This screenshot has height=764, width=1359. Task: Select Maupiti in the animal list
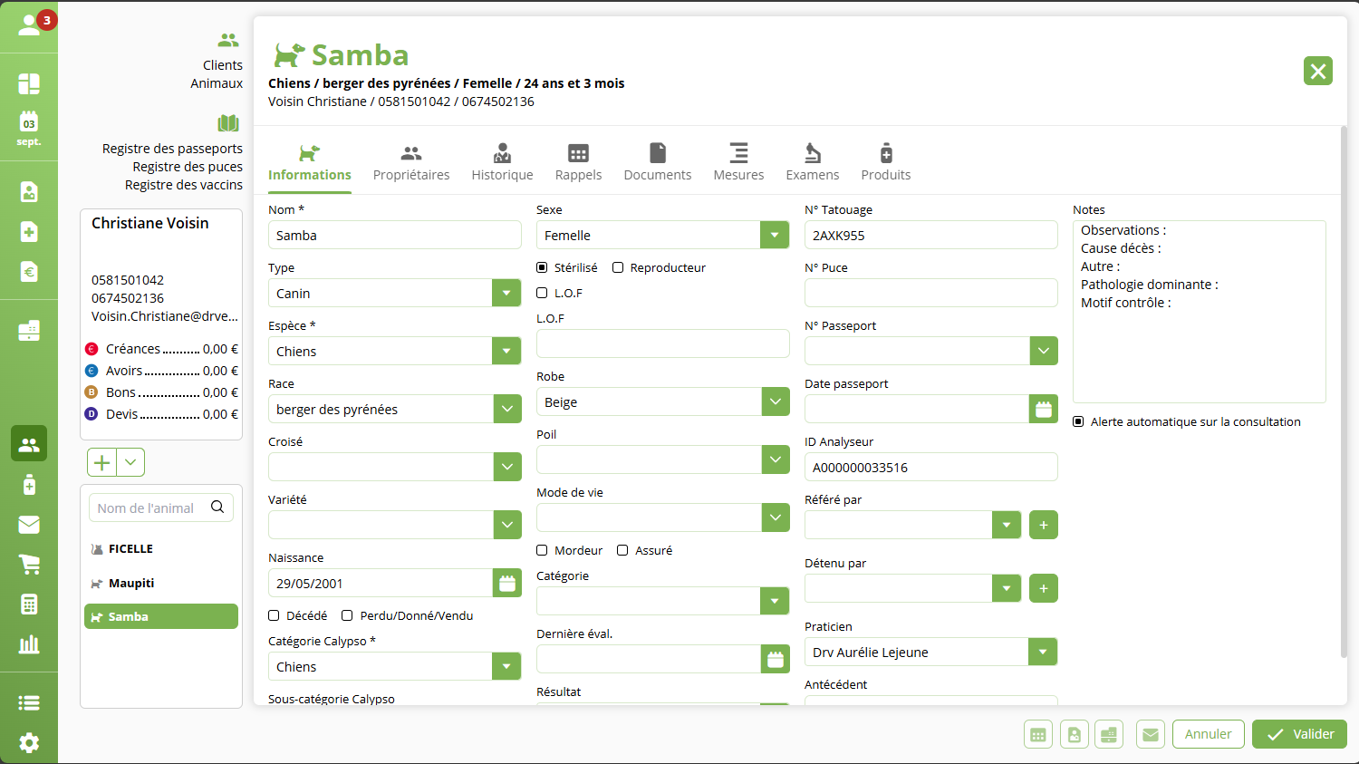coord(131,583)
